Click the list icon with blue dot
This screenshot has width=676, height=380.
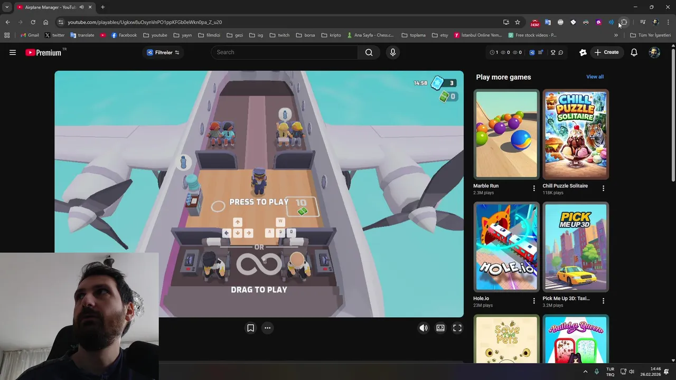pos(541,52)
